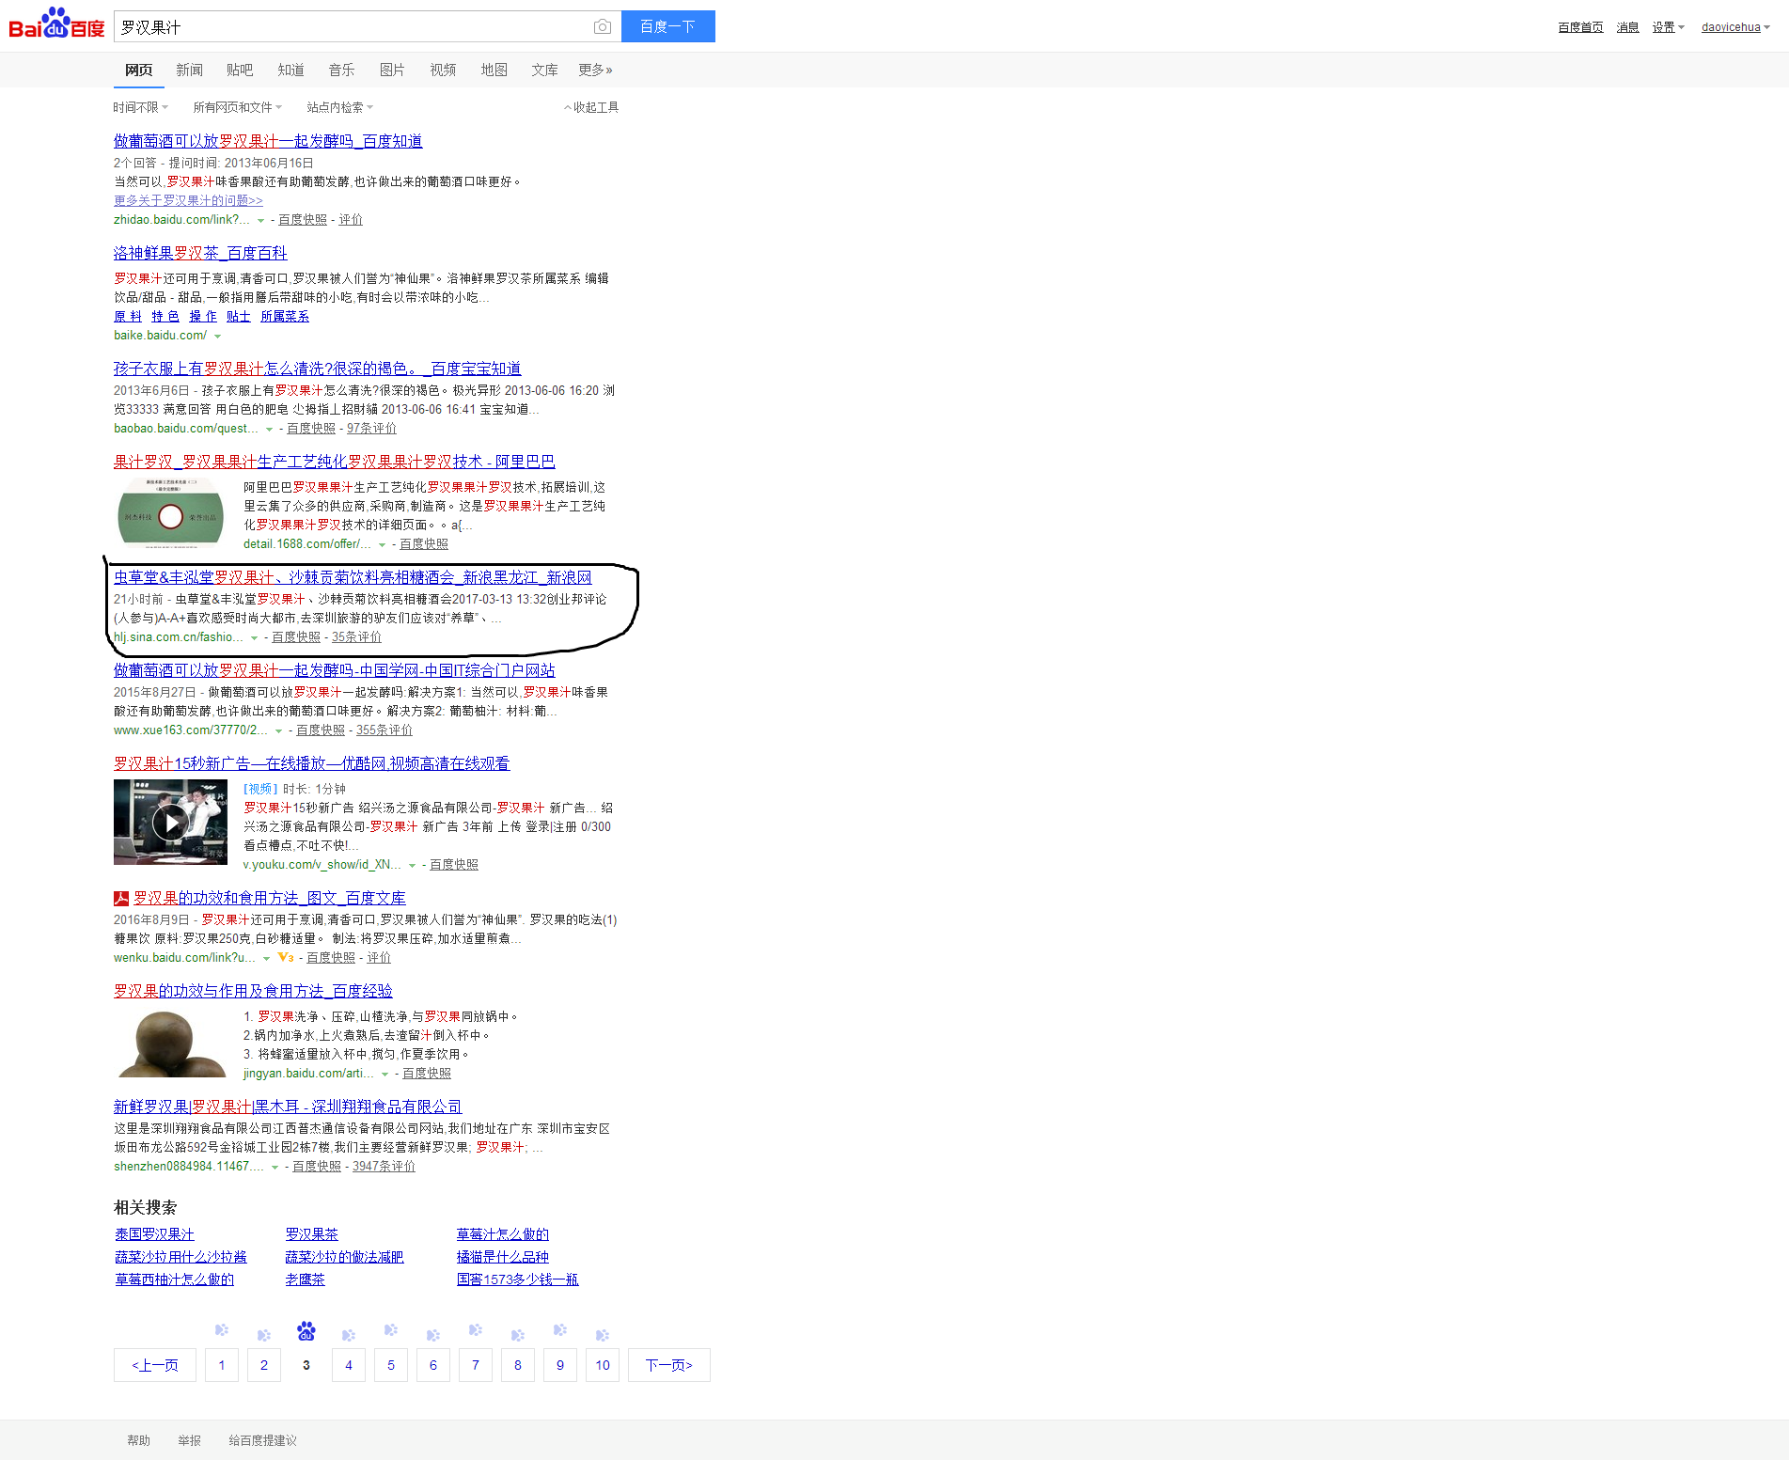Open the 更多» tab menu
The width and height of the screenshot is (1789, 1460).
point(595,70)
